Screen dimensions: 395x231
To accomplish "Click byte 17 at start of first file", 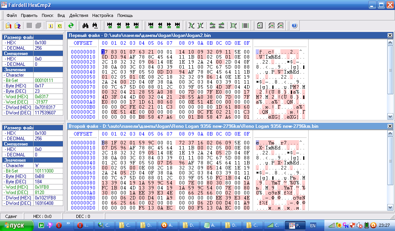I will [x=105, y=52].
